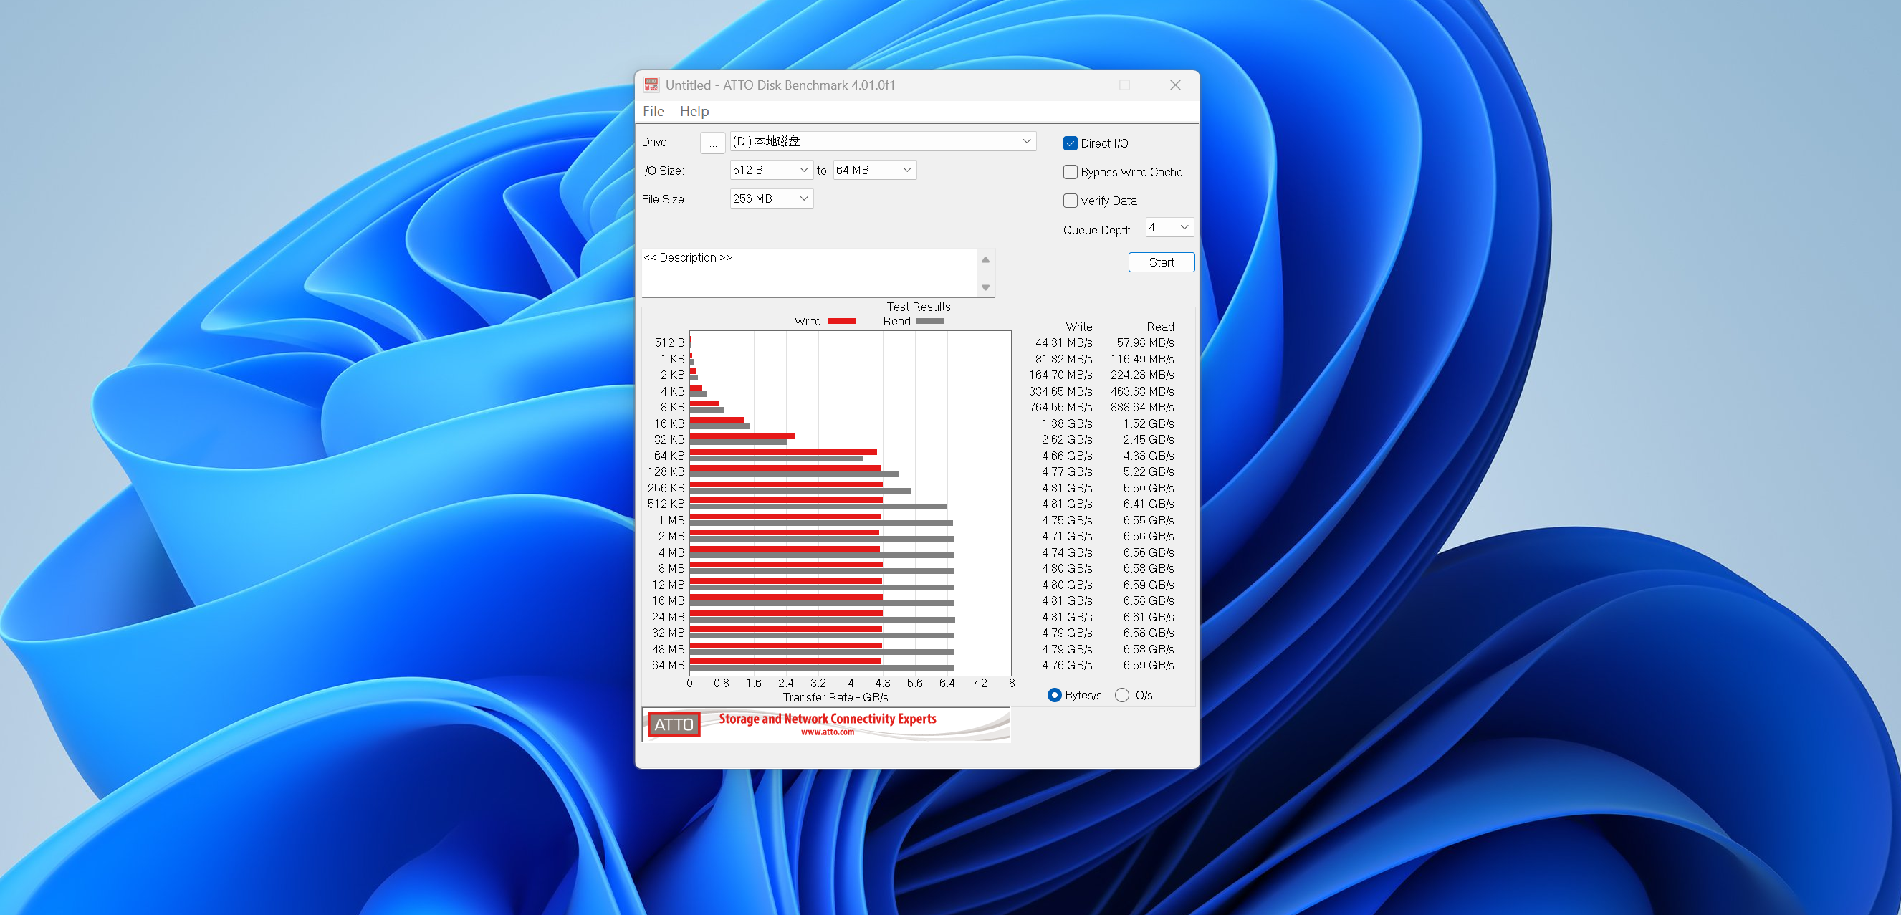Click the ATTO logo in the banner
This screenshot has height=915, width=1901.
[x=673, y=724]
